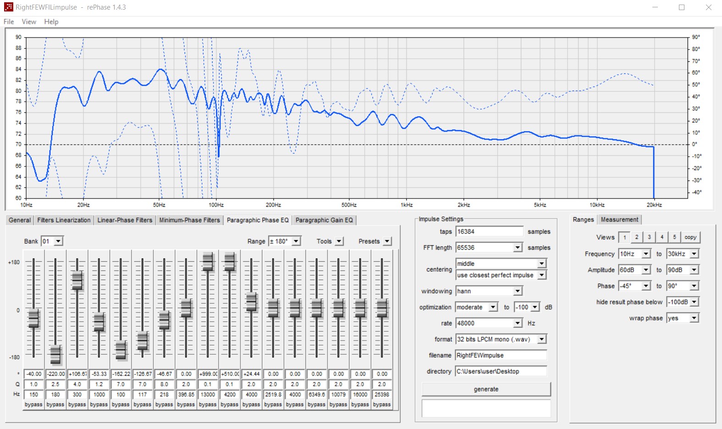Open the Bank dropdown
722x429 pixels.
tap(59, 242)
